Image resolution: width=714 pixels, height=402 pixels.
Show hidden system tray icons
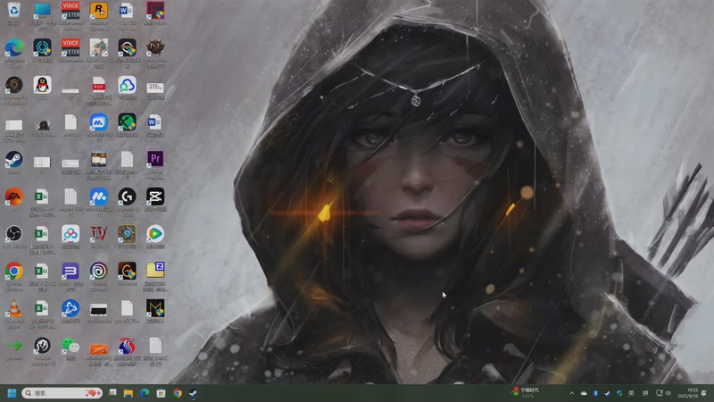click(x=572, y=393)
